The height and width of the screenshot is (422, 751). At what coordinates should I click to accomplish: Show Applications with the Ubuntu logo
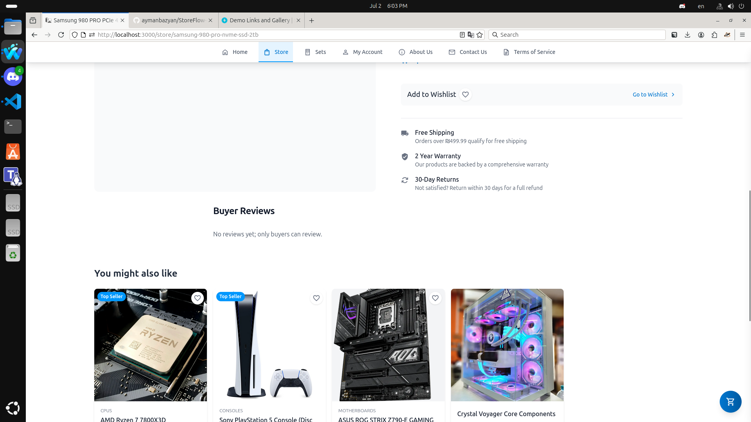tap(13, 408)
